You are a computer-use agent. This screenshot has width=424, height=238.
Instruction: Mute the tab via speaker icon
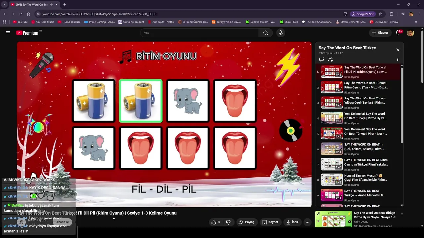coord(51,4)
